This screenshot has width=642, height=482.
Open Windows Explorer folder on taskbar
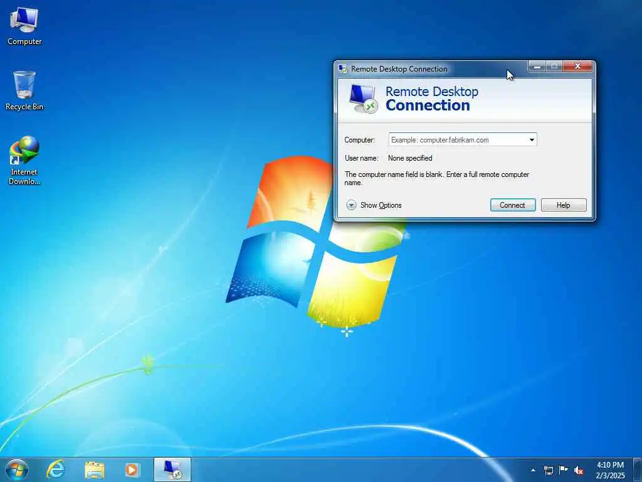(95, 470)
